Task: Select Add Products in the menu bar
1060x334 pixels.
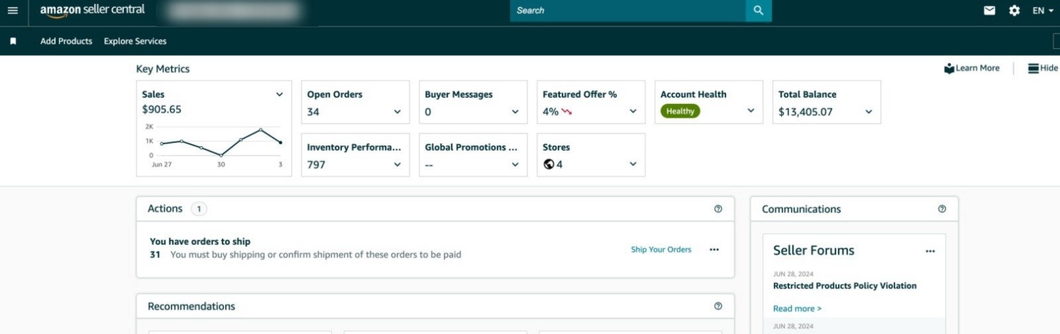Action: pyautogui.click(x=66, y=41)
